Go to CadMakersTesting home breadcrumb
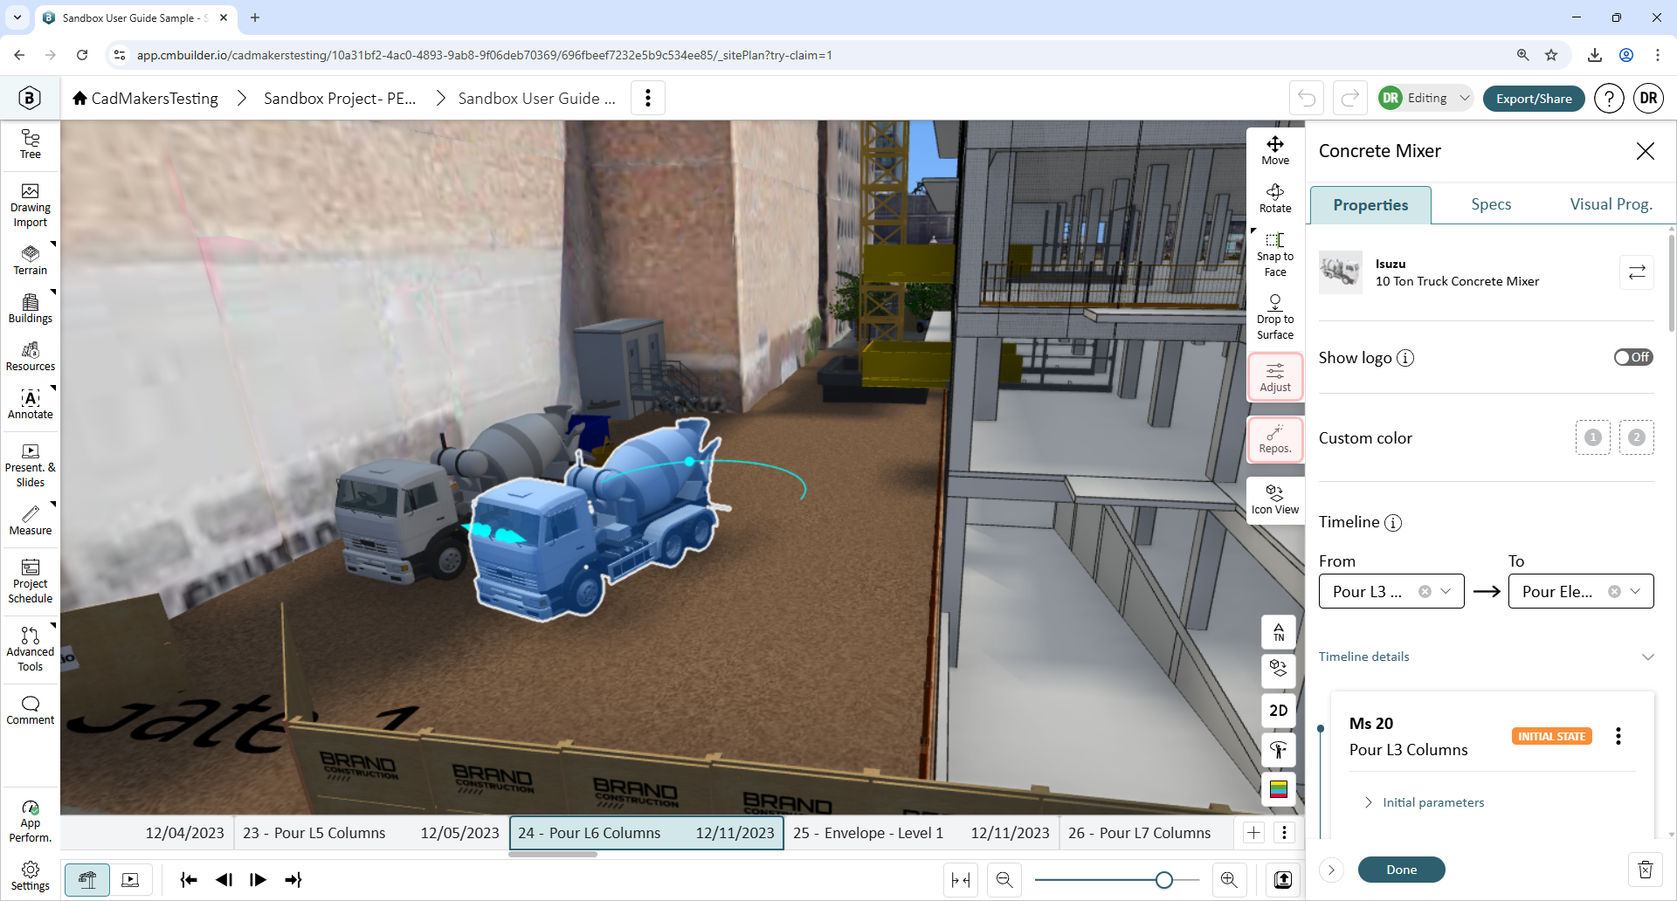 pos(146,99)
